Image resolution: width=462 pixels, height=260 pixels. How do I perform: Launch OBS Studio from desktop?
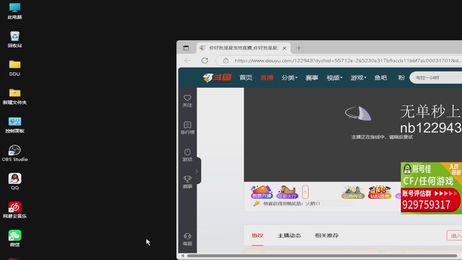coord(15,153)
